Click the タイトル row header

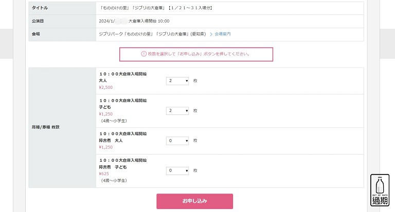point(40,8)
